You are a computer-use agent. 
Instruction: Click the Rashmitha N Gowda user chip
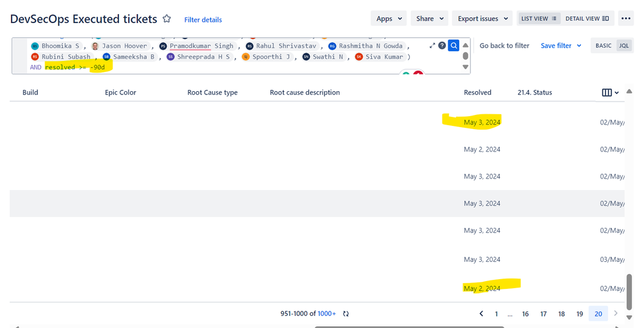pyautogui.click(x=367, y=46)
